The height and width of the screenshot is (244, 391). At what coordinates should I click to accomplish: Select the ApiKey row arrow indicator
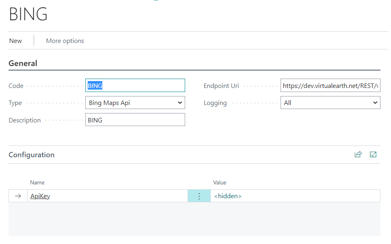point(18,196)
